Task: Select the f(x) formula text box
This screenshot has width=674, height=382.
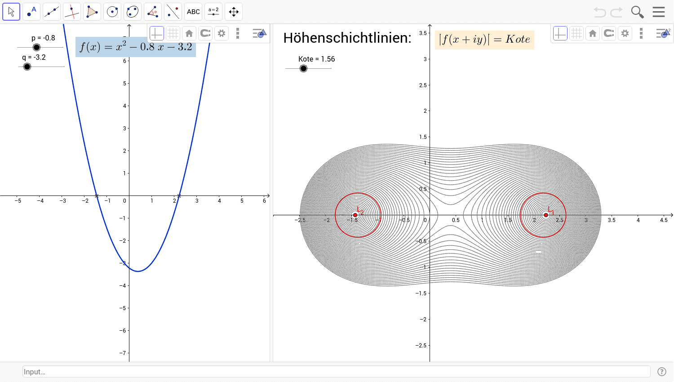Action: (x=136, y=47)
